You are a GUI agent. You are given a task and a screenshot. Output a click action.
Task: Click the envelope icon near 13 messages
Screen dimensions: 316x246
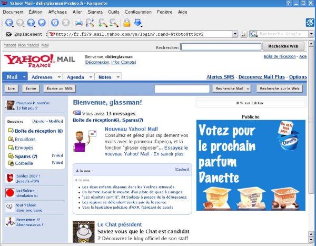(77, 113)
